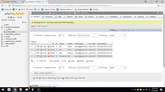Click the log out icon in sidebar
This screenshot has height=92, width=165.
click(x=11, y=17)
